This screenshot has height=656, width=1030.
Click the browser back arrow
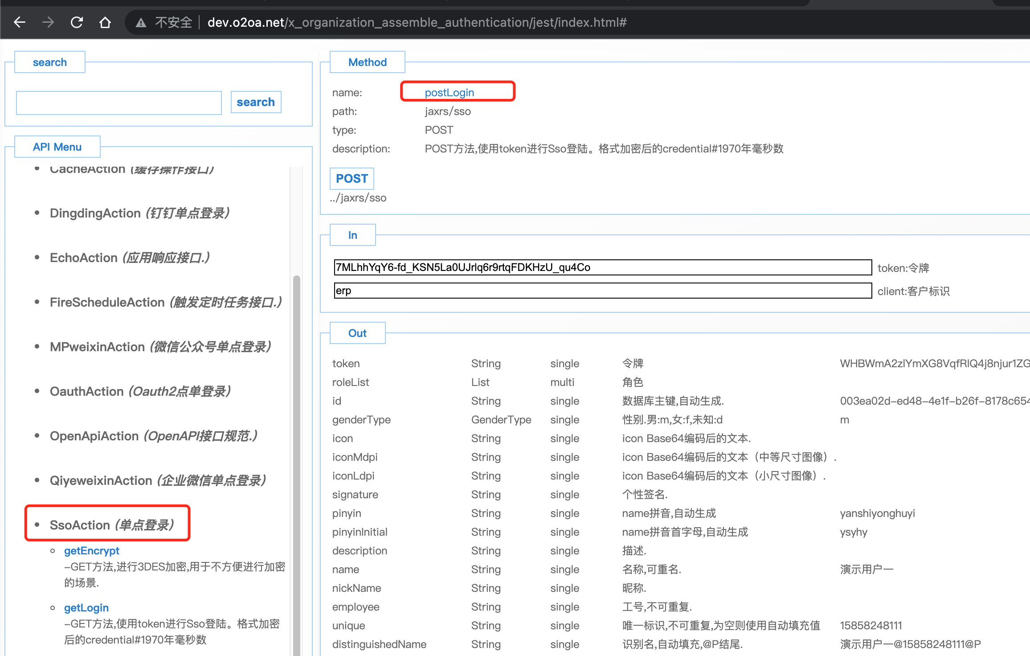pyautogui.click(x=20, y=22)
